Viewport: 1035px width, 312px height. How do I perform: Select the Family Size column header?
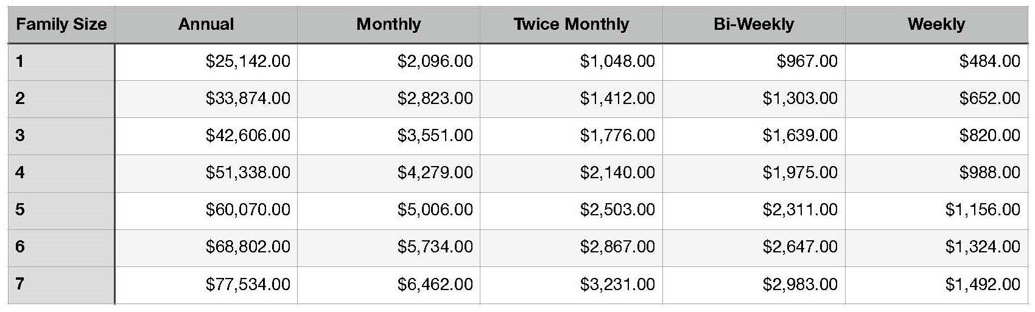(61, 24)
